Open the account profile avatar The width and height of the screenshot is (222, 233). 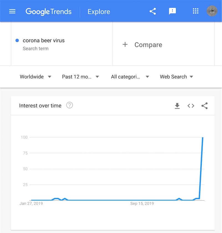point(212,11)
